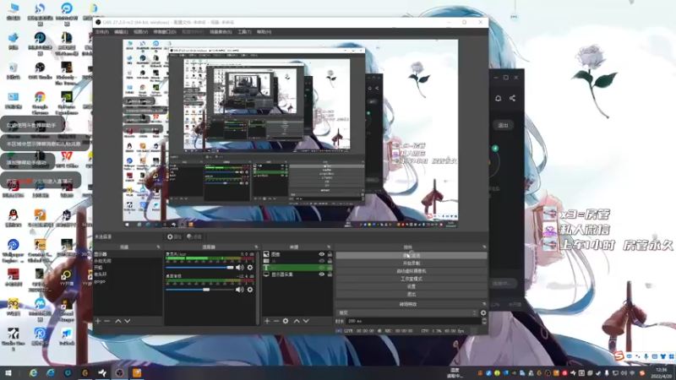Move scene down with arrow icon
The height and width of the screenshot is (380, 676).
coord(128,321)
